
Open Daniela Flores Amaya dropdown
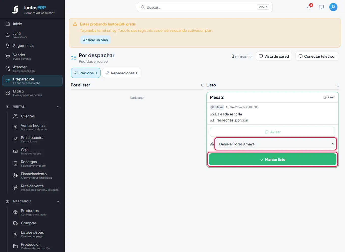tap(276, 144)
